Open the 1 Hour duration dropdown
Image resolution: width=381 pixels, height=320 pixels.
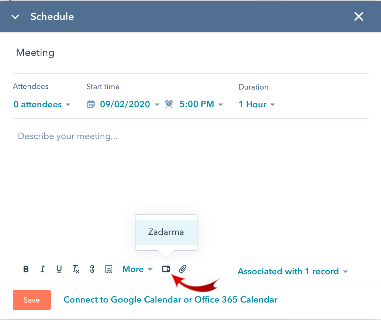(257, 104)
